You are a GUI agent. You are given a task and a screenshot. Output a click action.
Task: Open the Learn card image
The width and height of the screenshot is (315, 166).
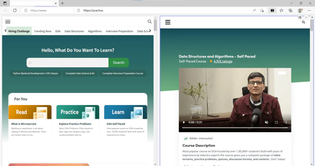pos(126,112)
